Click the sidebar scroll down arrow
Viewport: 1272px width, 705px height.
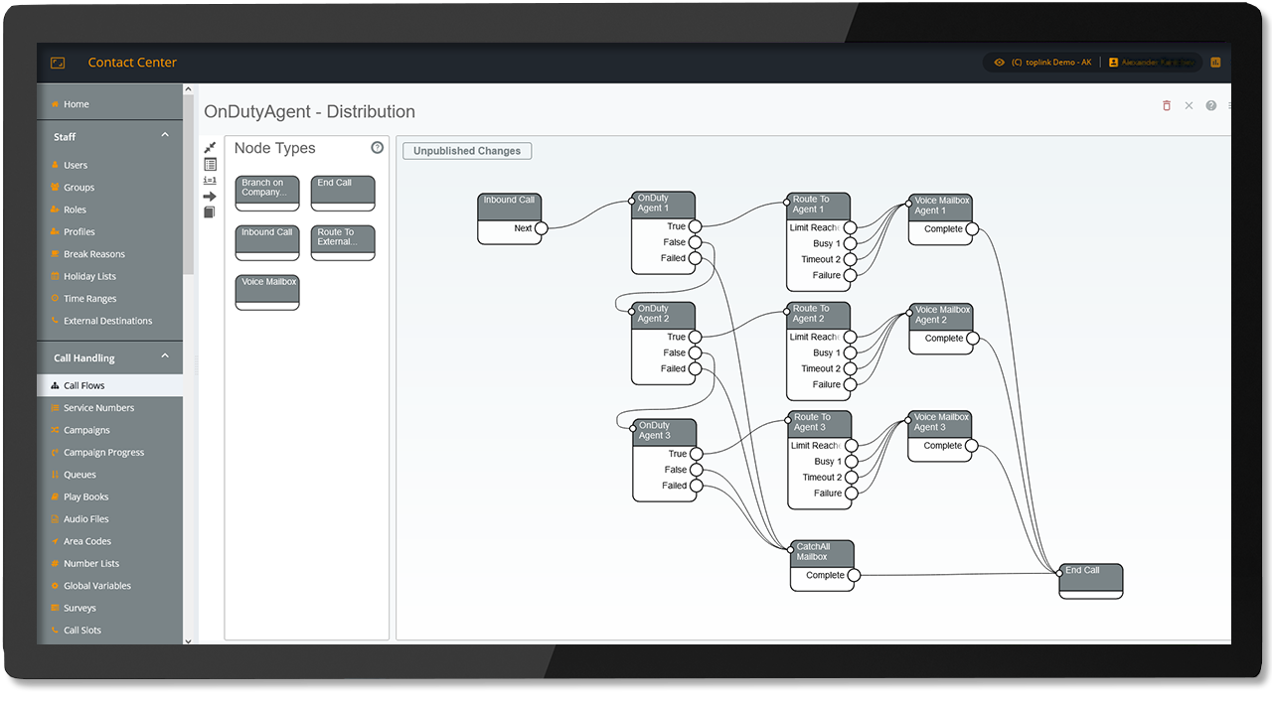coord(189,640)
